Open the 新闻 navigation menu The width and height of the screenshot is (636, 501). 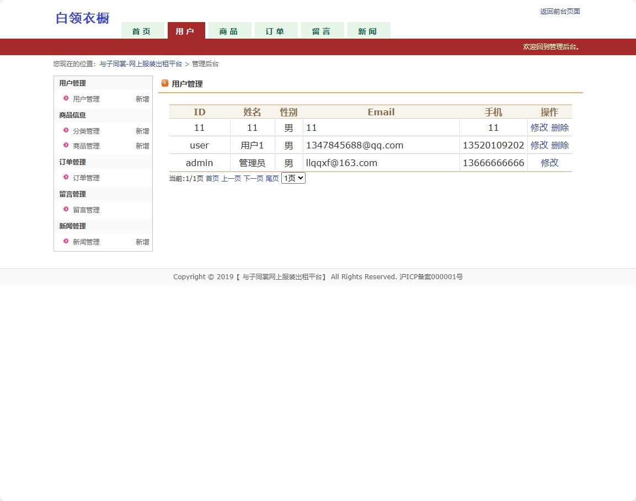(x=368, y=31)
